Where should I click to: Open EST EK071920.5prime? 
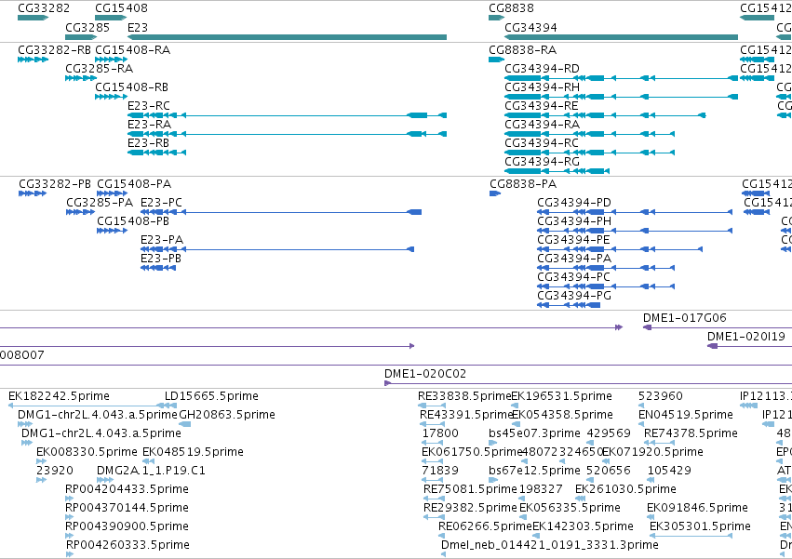pos(652,452)
